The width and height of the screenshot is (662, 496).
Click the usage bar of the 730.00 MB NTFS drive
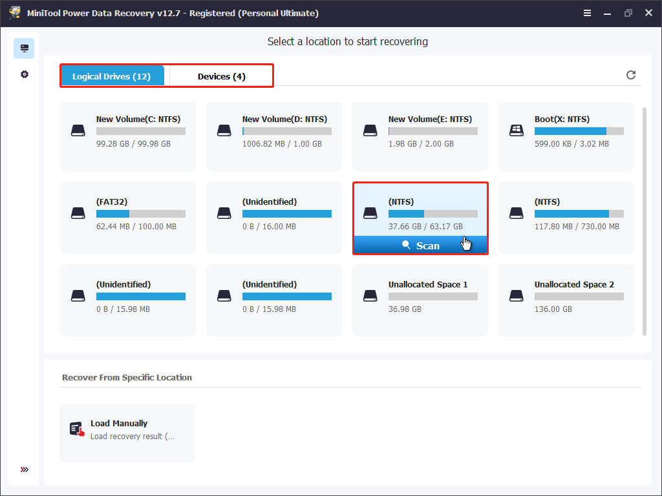point(579,214)
